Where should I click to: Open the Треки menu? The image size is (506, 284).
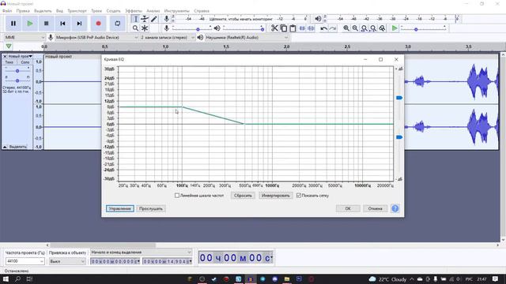[x=96, y=10]
